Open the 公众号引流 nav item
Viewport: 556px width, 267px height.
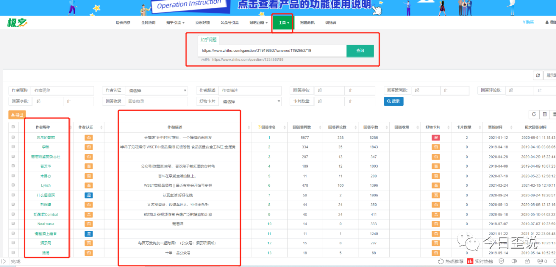tap(230, 22)
